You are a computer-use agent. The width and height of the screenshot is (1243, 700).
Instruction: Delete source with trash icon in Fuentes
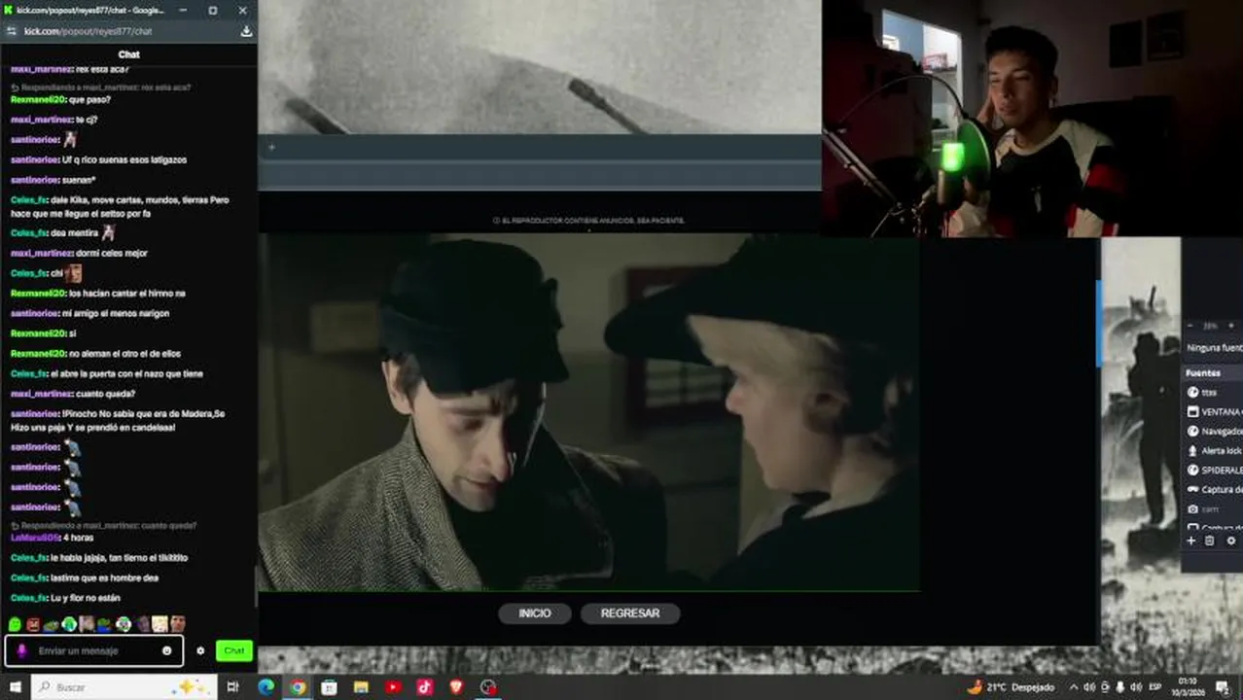click(x=1210, y=541)
